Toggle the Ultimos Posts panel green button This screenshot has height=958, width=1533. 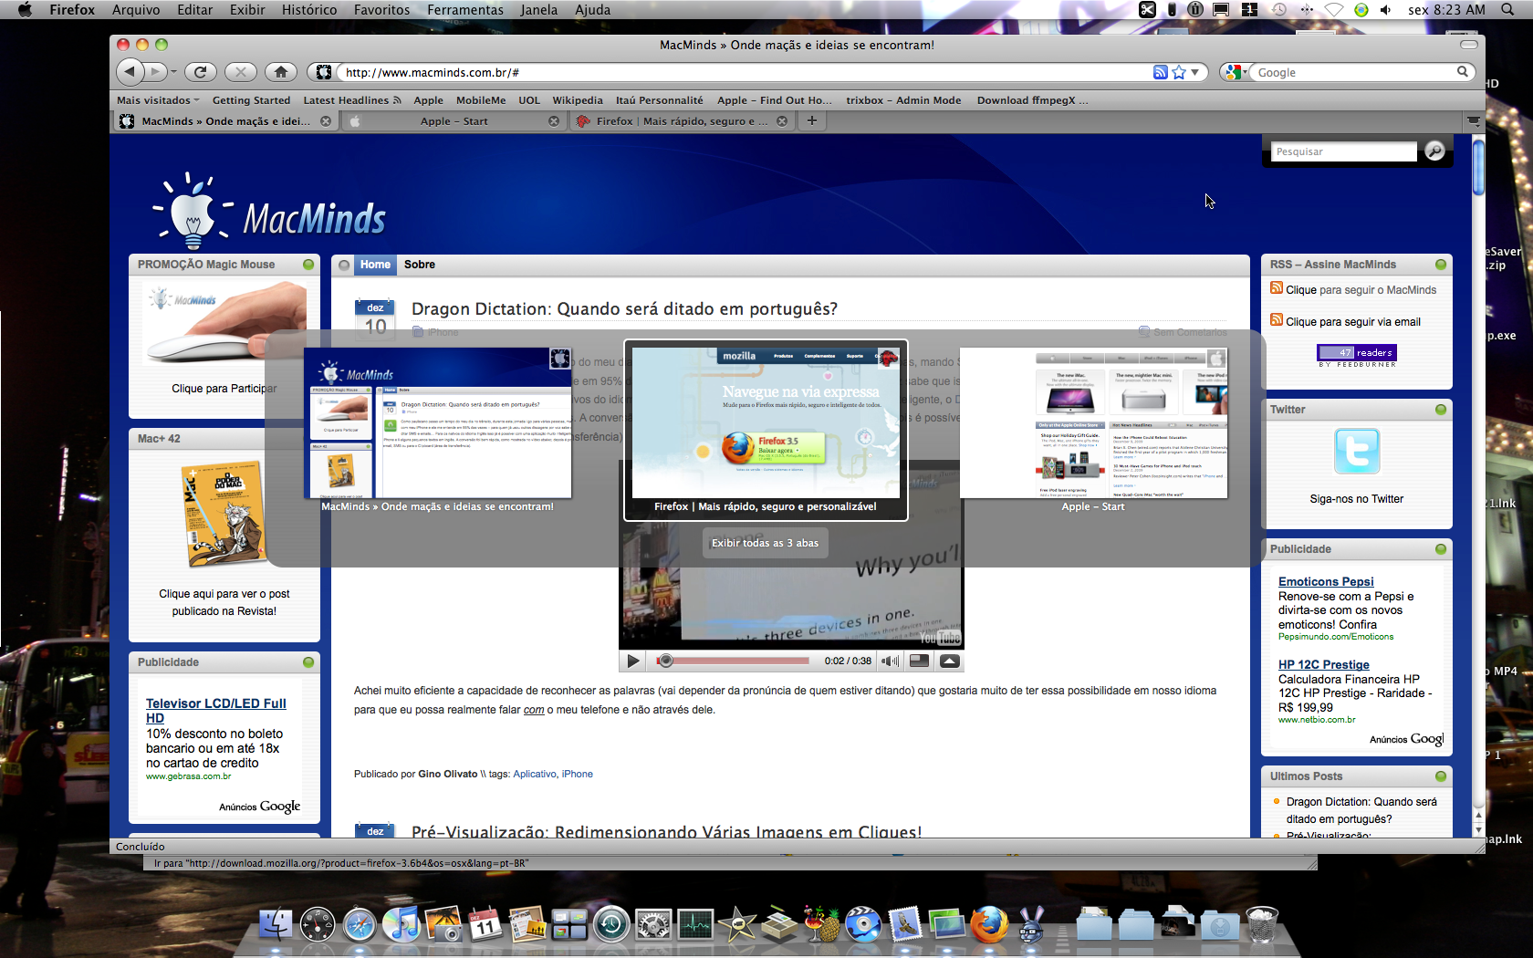1441,776
